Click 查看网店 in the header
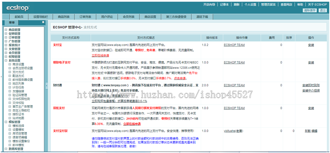 286,5
